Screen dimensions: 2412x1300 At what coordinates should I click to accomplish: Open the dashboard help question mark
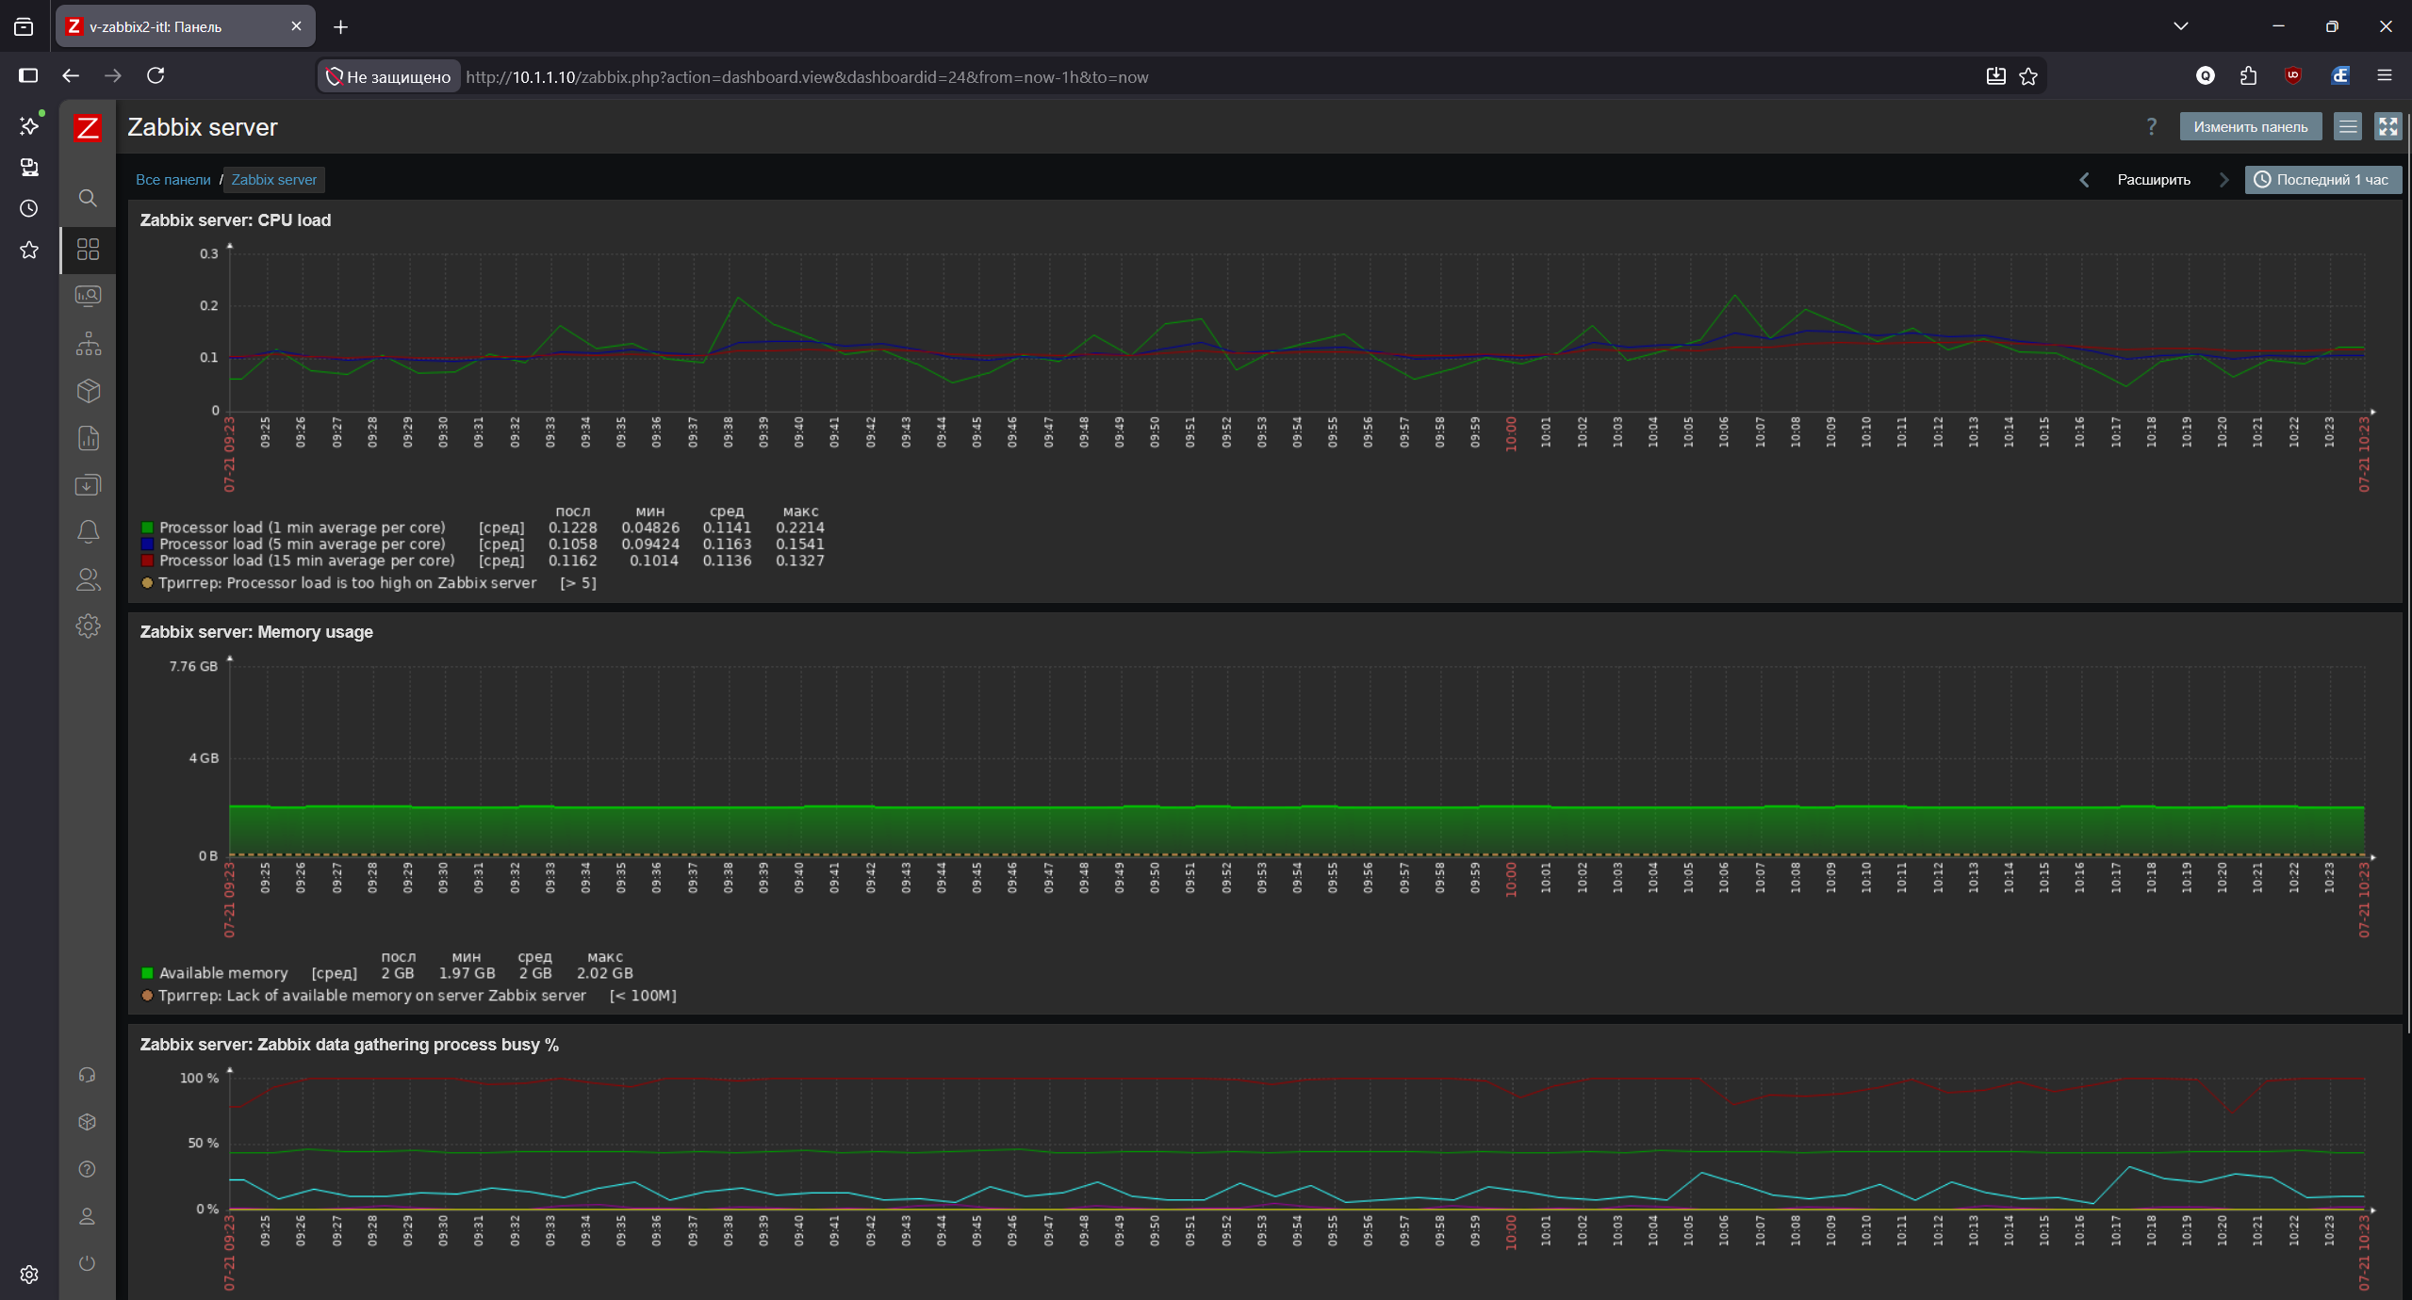pos(2151,127)
